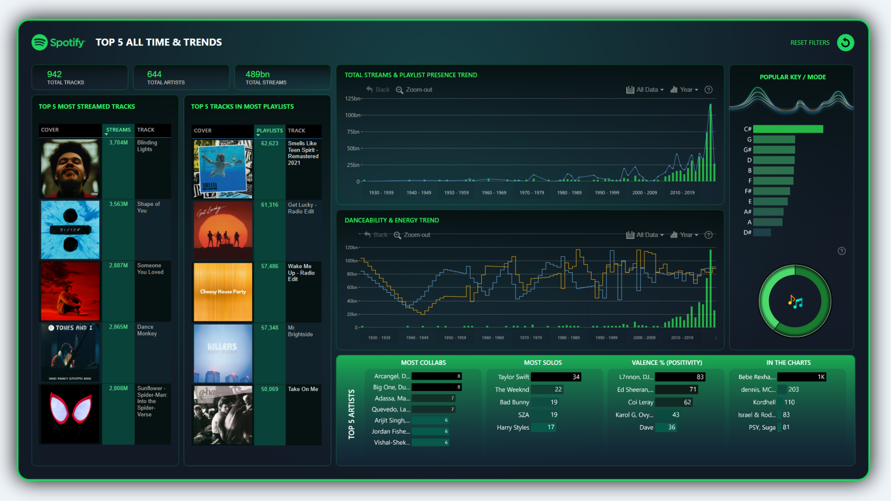The width and height of the screenshot is (891, 501).
Task: Open the help icon under Popular Key / Mode
Action: tap(842, 251)
